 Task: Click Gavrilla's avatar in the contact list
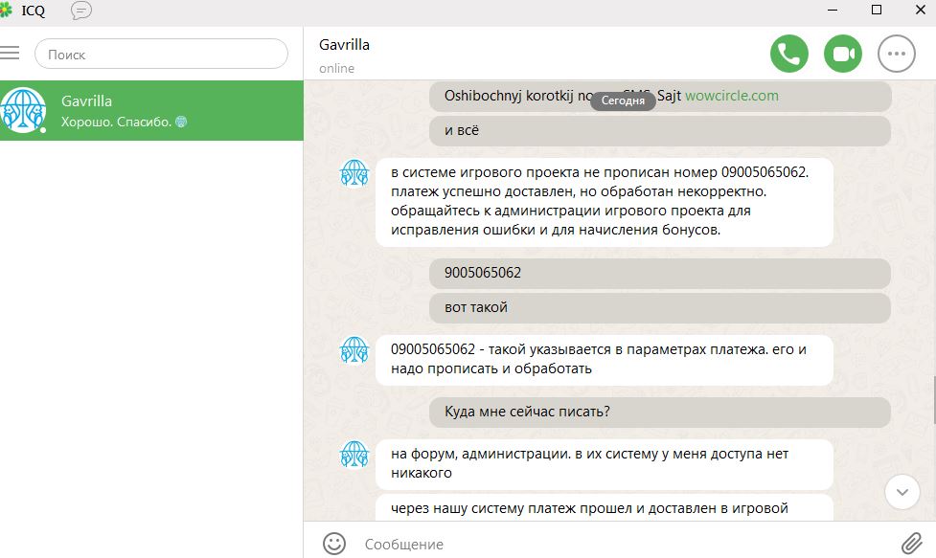(23, 110)
